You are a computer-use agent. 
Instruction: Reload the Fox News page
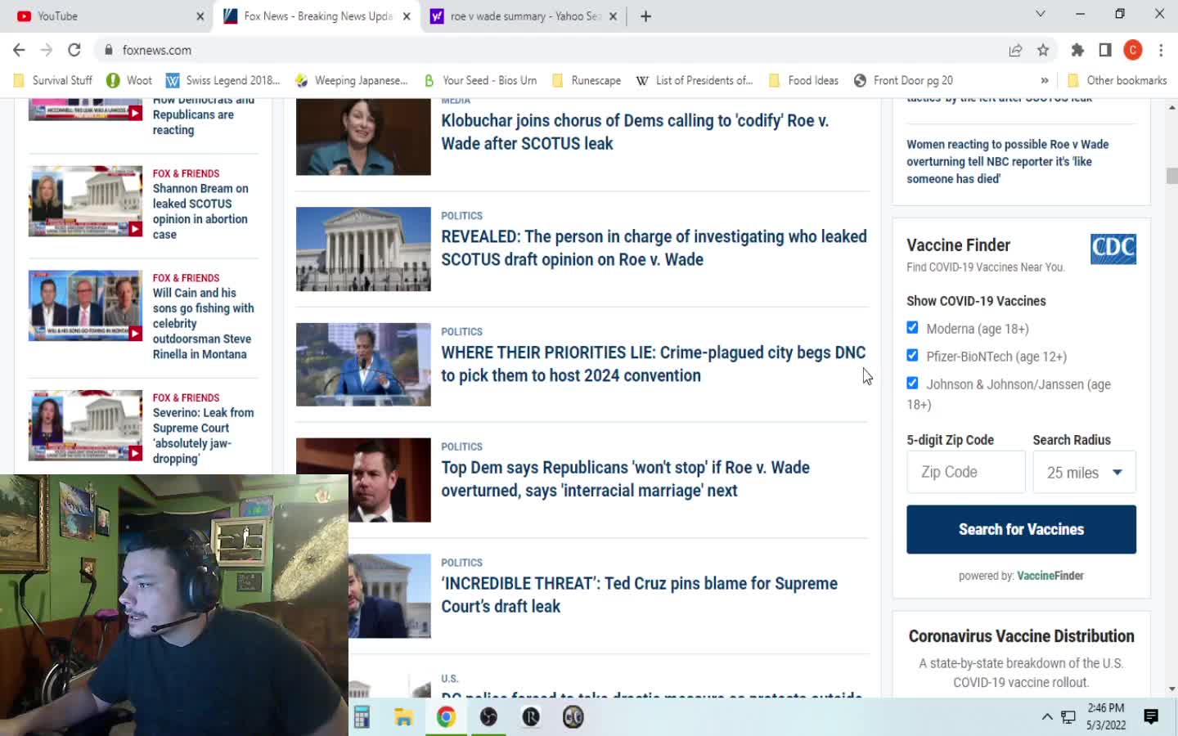(74, 50)
